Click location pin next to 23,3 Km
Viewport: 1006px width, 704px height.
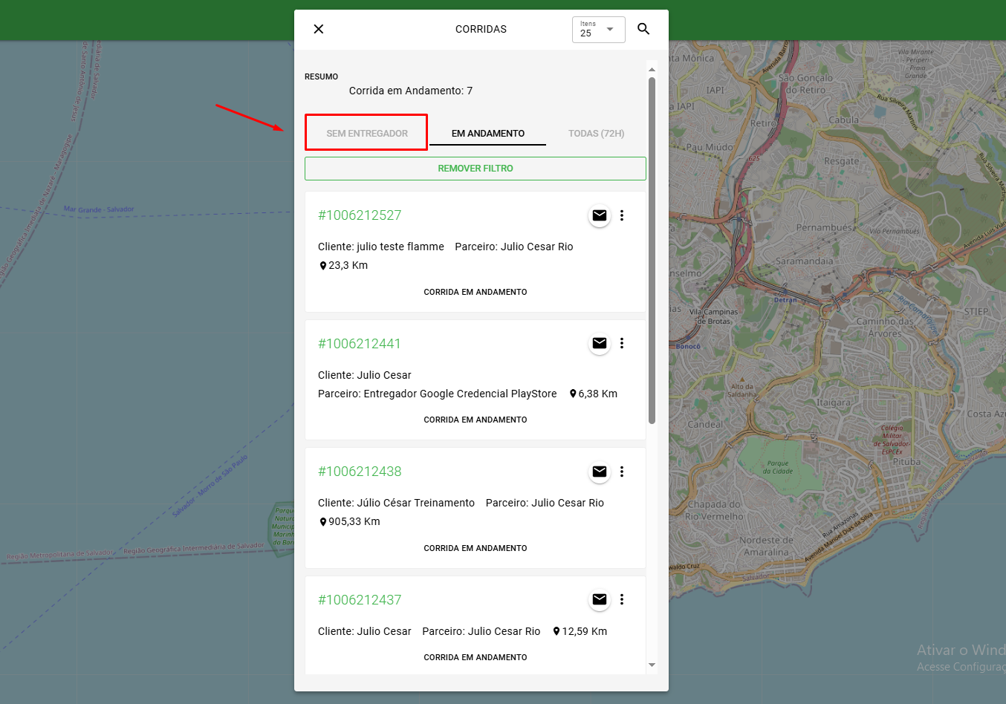[323, 266]
